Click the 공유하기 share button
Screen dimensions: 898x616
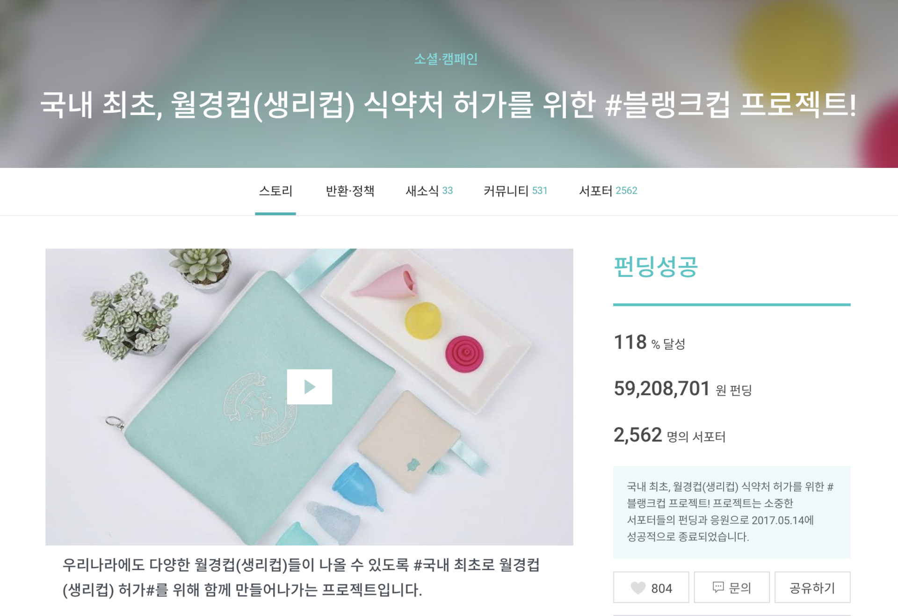[812, 587]
